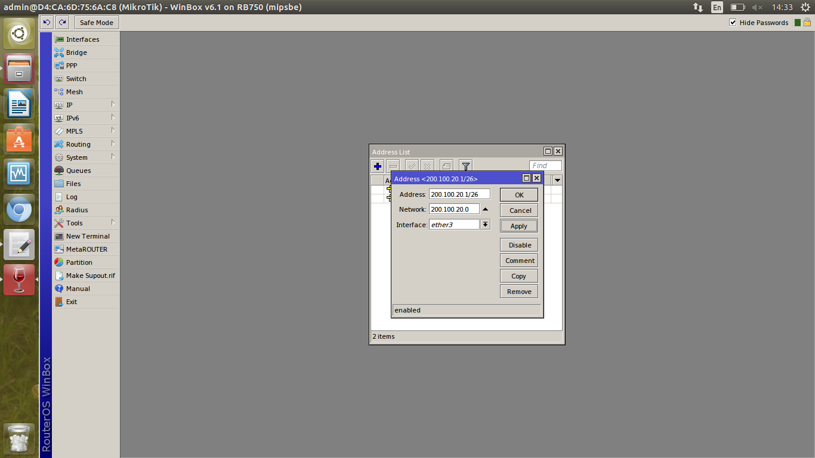Click the network indicator in the top panel
The image size is (815, 458).
697,7
